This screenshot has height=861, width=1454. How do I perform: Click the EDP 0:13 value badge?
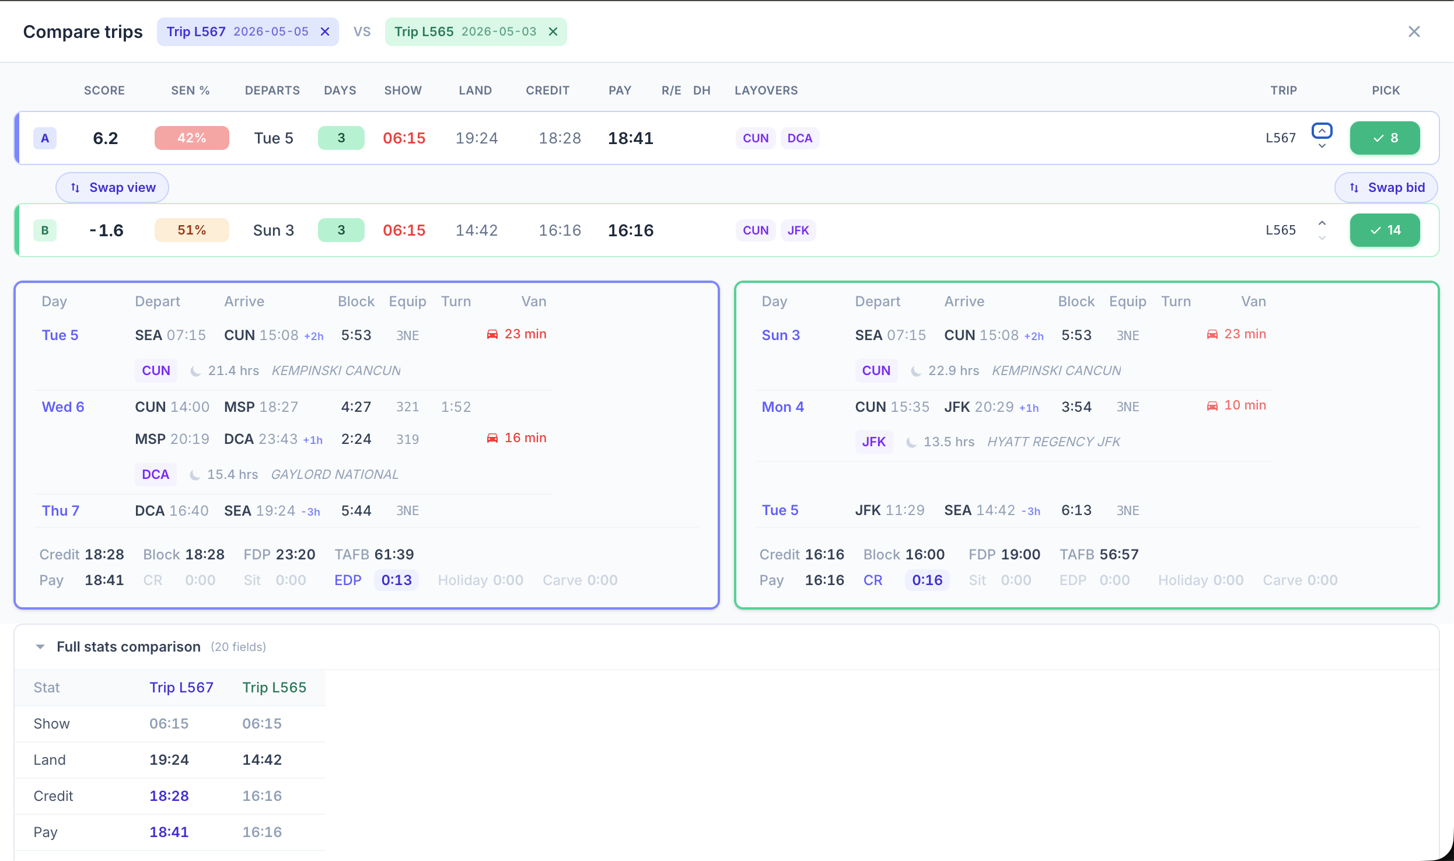[x=396, y=580]
